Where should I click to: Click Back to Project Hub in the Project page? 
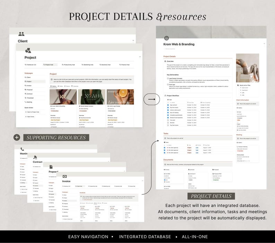(32, 112)
